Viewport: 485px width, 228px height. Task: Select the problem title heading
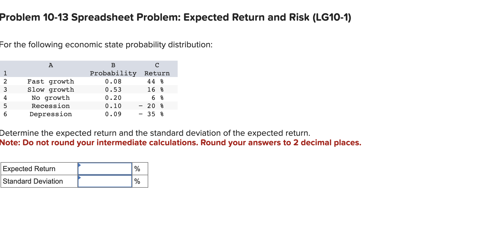[x=175, y=17]
